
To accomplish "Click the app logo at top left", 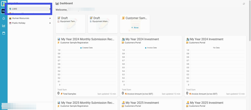I will pyautogui.click(x=4, y=4).
